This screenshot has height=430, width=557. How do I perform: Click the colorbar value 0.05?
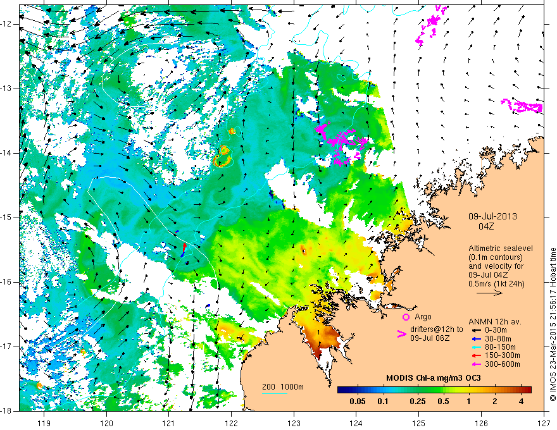tap(358, 402)
